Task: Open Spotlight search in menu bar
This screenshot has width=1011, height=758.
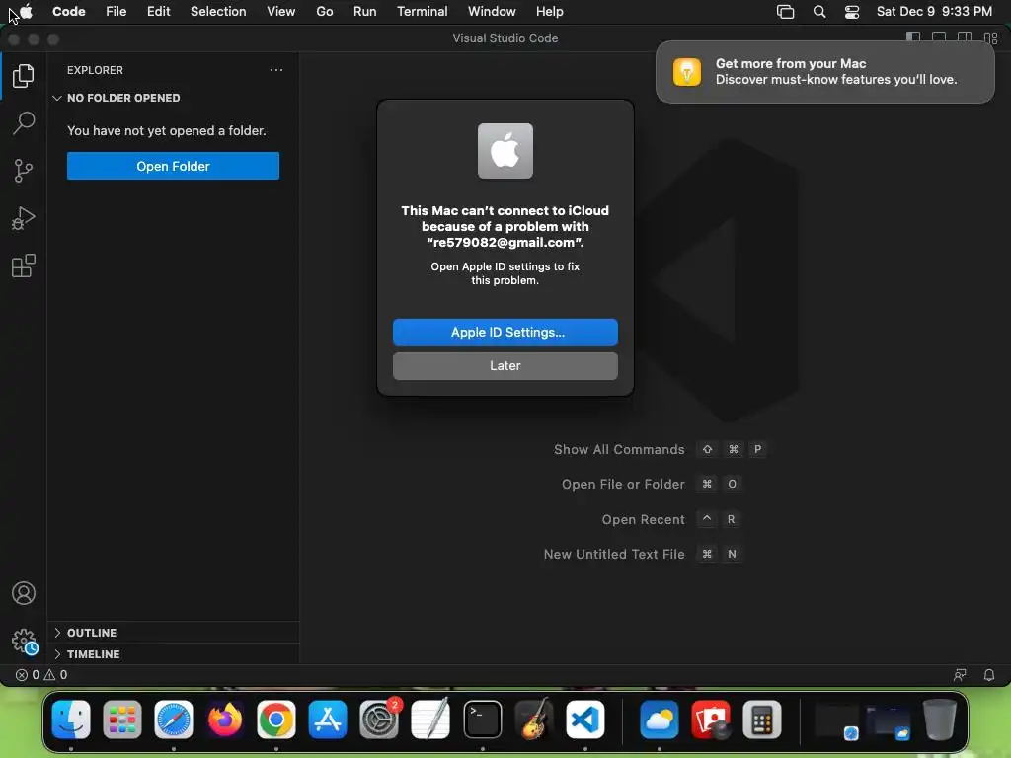Action: 818,11
